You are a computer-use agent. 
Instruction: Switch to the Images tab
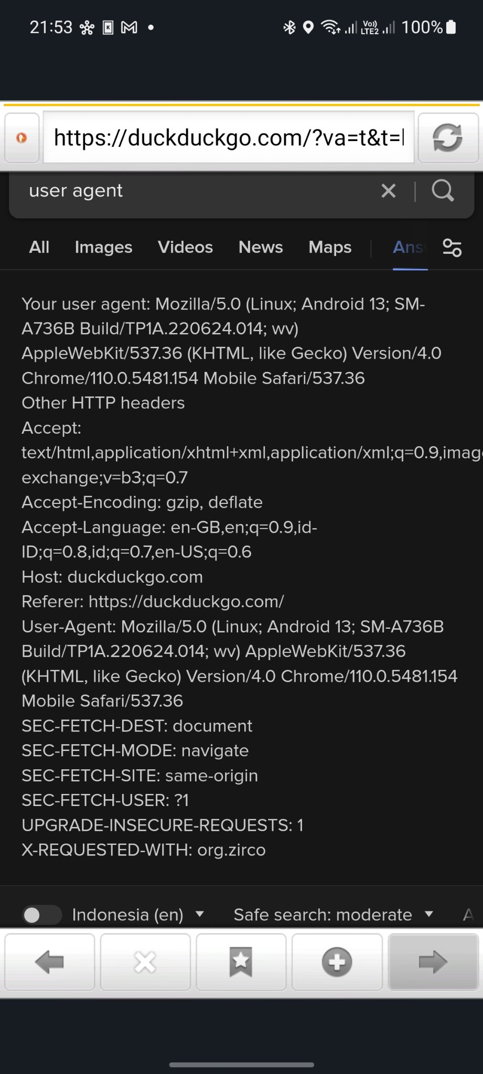tap(103, 248)
